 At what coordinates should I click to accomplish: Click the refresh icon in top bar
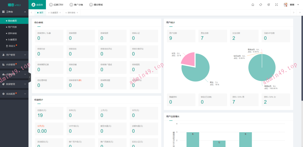tap(261, 5)
